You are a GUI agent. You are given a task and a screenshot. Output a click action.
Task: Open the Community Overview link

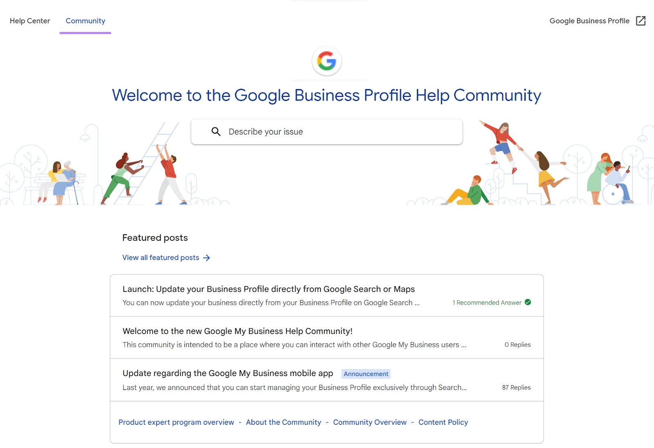point(370,422)
